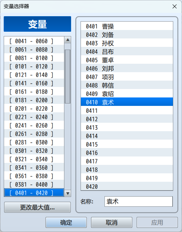Select range [ 0261 - 0280 ]
182x232 pixels.
[x=34, y=134]
